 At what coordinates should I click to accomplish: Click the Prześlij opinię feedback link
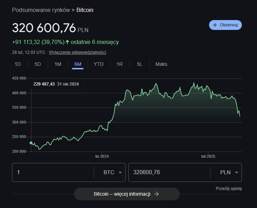[228, 189]
